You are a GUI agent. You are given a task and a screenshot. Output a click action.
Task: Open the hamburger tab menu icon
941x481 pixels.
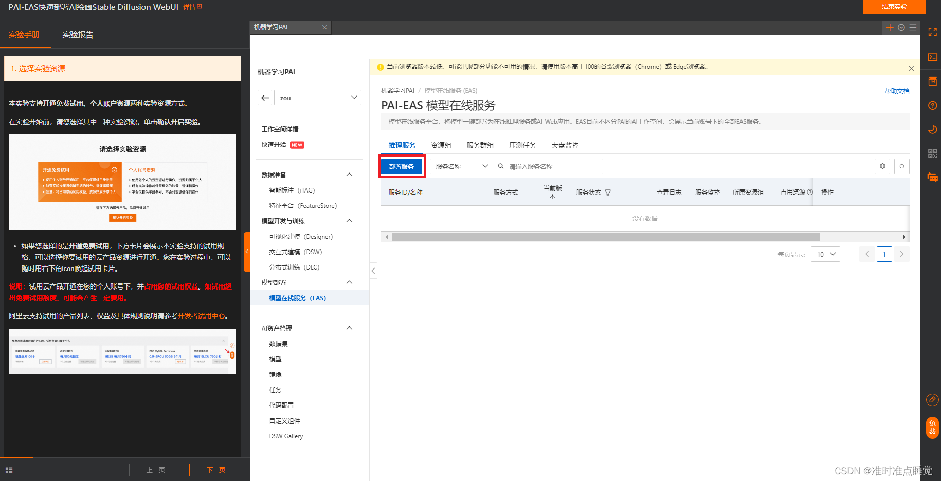click(913, 27)
